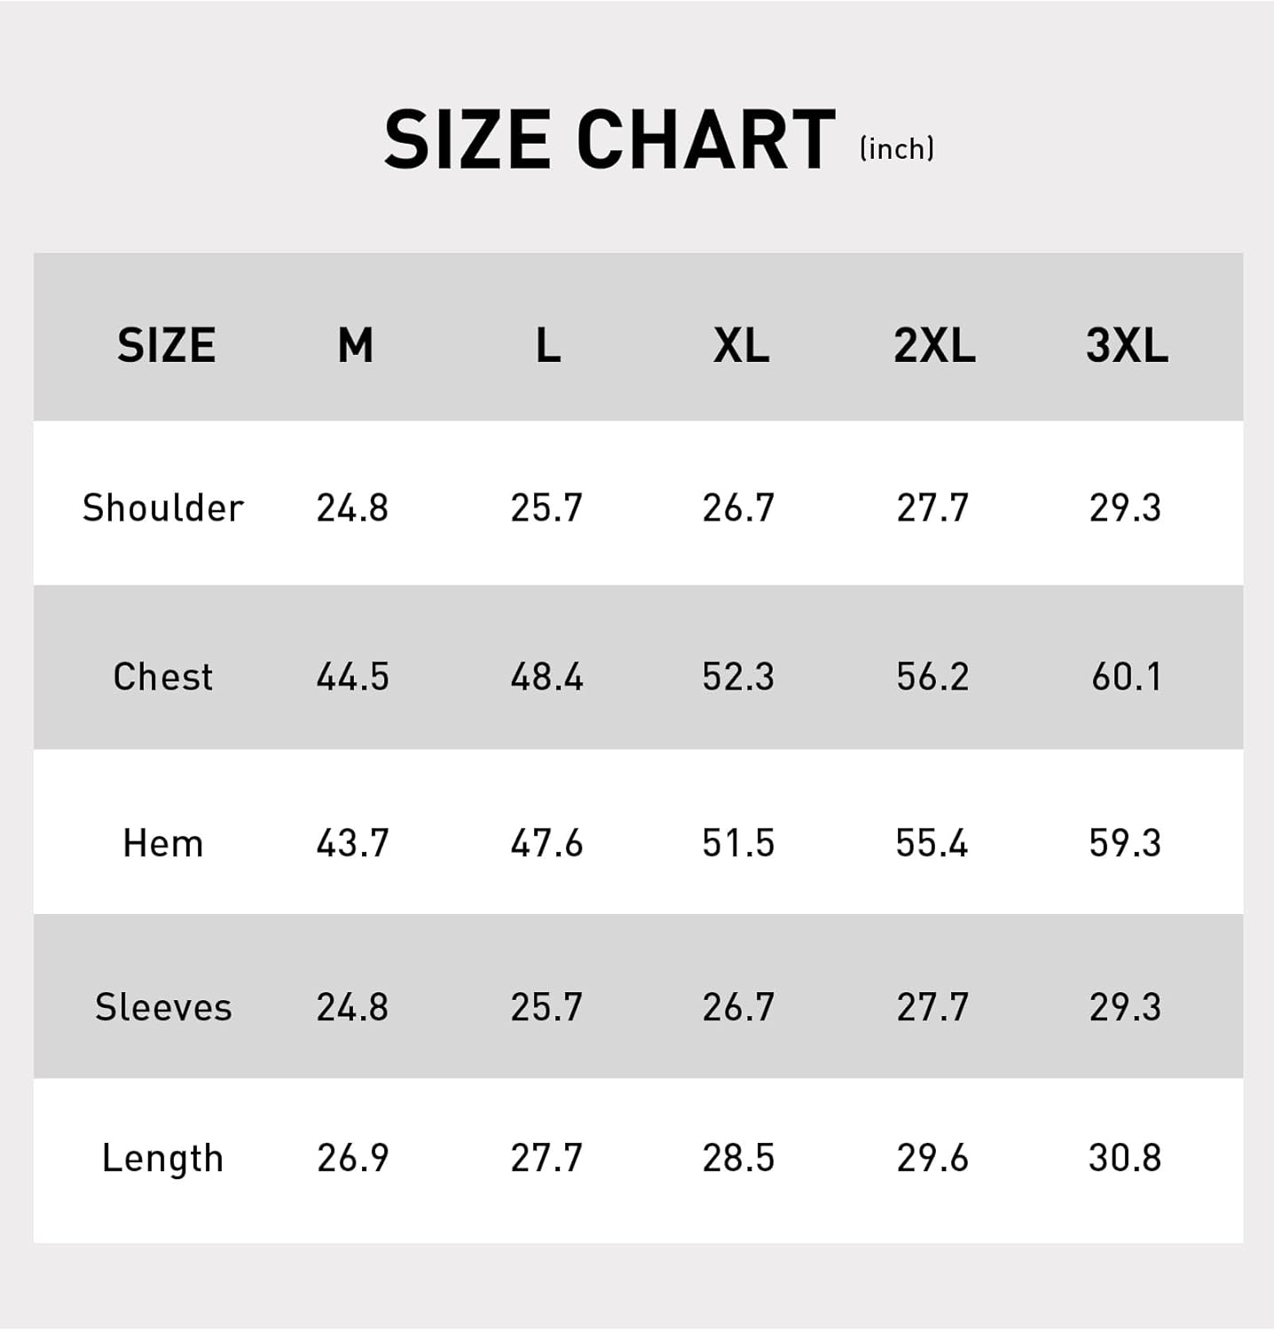
Task: Click the Chest value 44.5 for M
Action: pyautogui.click(x=353, y=677)
